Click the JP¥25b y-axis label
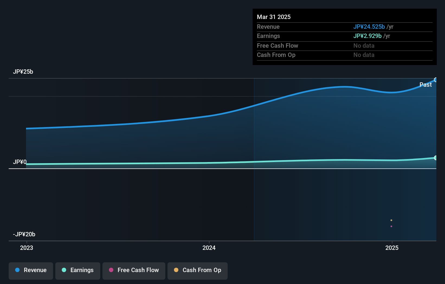Screen dimensions: 445x284 point(23,72)
